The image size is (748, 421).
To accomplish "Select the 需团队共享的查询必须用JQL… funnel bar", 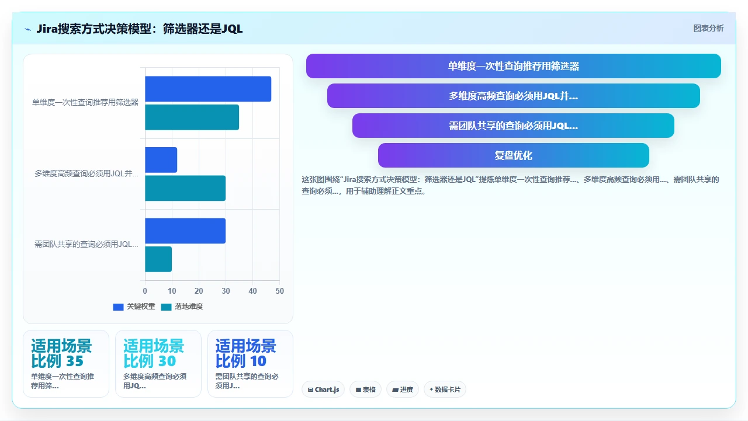I will 513,126.
